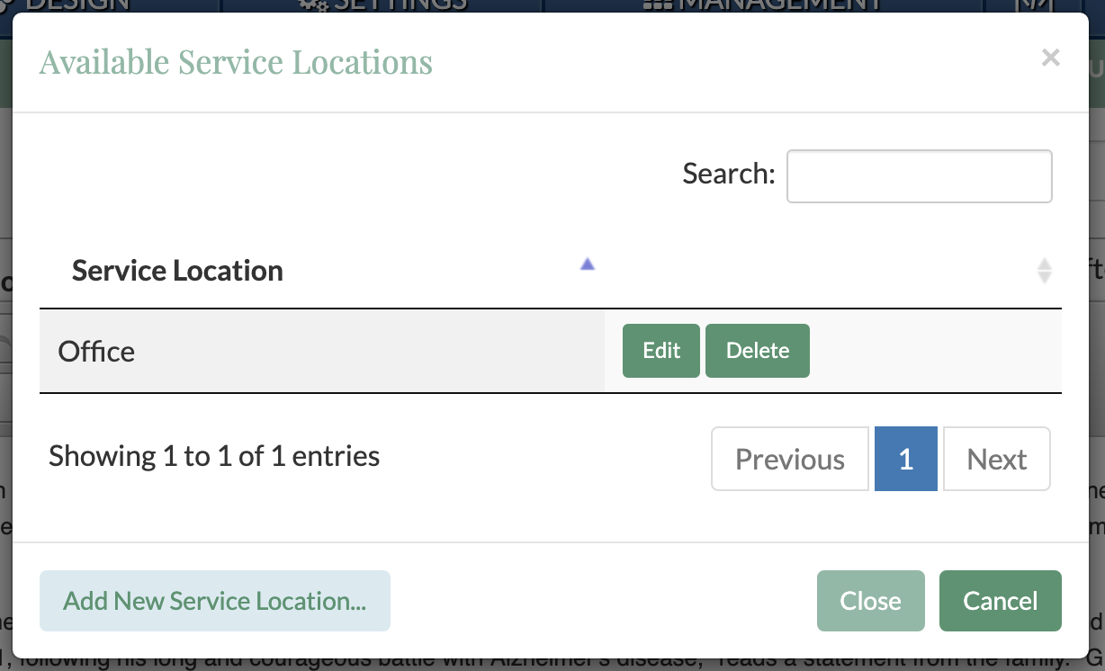1105x671 pixels.
Task: Switch to the Management tab
Action: click(763, 5)
